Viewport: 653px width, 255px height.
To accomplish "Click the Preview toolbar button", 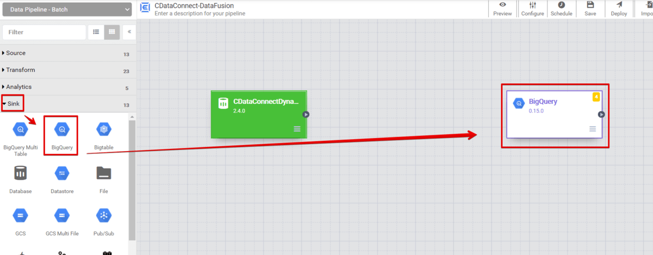I will [502, 9].
